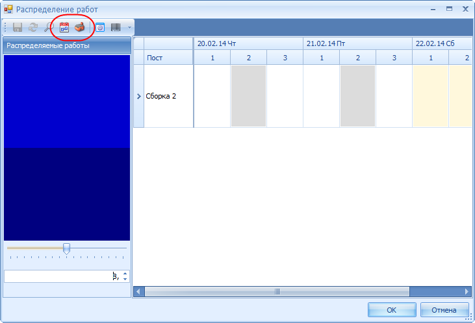Click the barcode icon in toolbar
The height and width of the screenshot is (323, 475).
[x=116, y=27]
